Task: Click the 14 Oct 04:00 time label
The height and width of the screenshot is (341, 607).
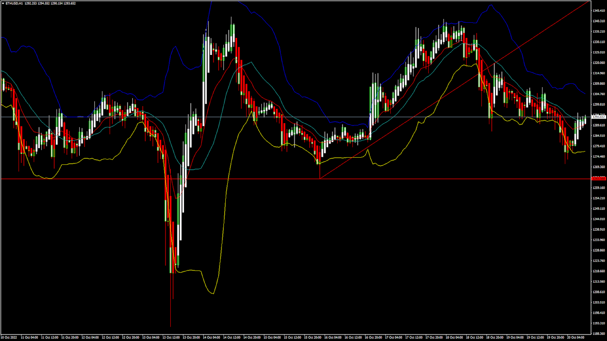Action: pyautogui.click(x=212, y=338)
